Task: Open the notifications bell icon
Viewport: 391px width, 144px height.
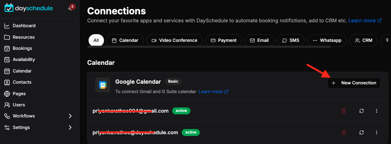Action: pyautogui.click(x=71, y=8)
